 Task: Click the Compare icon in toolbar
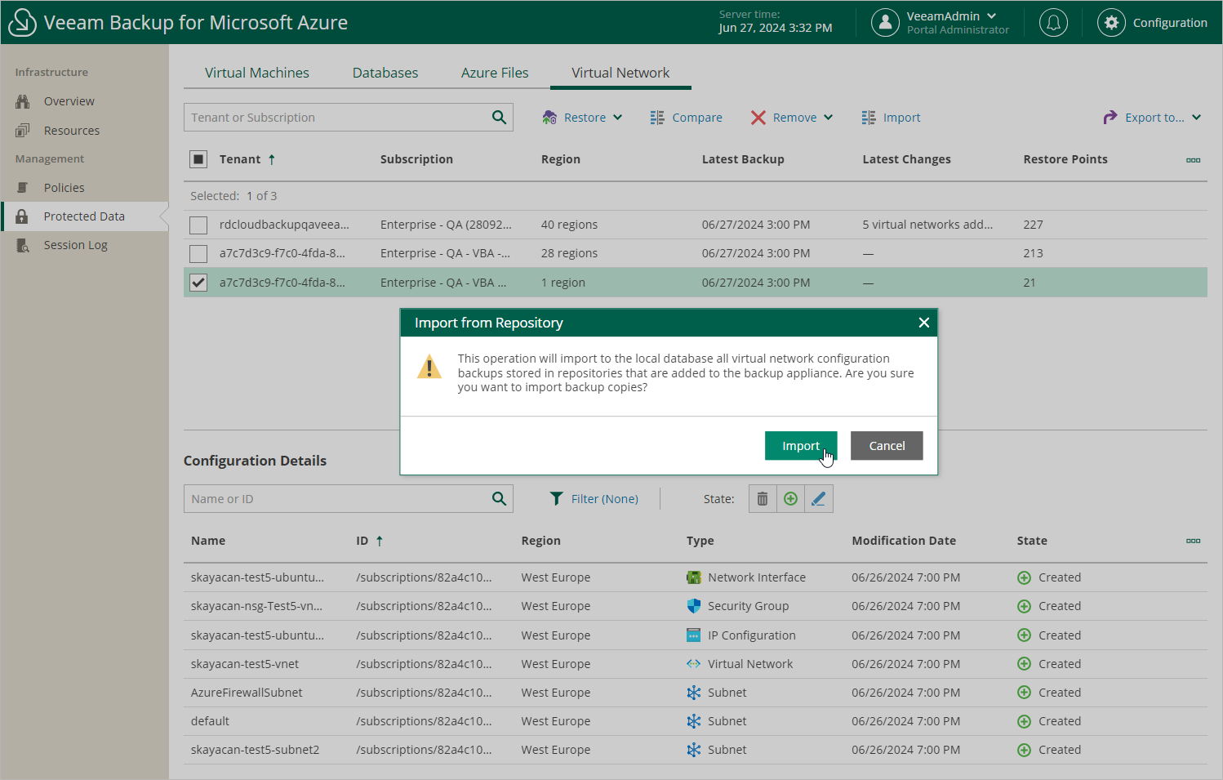(657, 118)
